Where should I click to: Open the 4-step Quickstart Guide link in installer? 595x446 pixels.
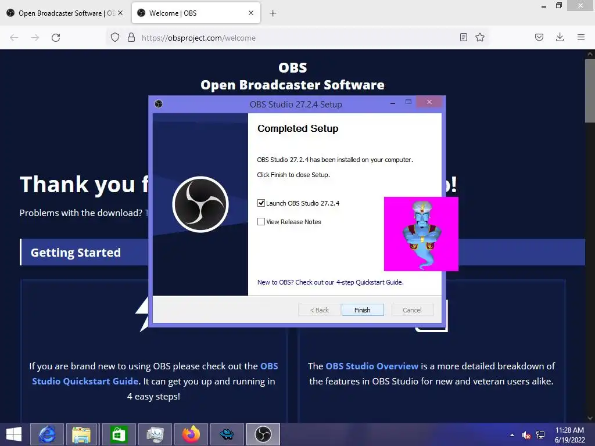[x=330, y=282]
